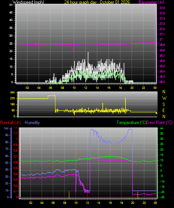174x208 pixels.
Task: Click the "24 hour graph day : October 01 2026" title
Action: click(97, 2)
